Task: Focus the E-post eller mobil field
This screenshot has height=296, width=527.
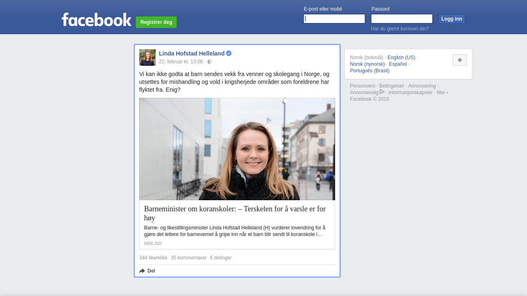Action: point(334,19)
